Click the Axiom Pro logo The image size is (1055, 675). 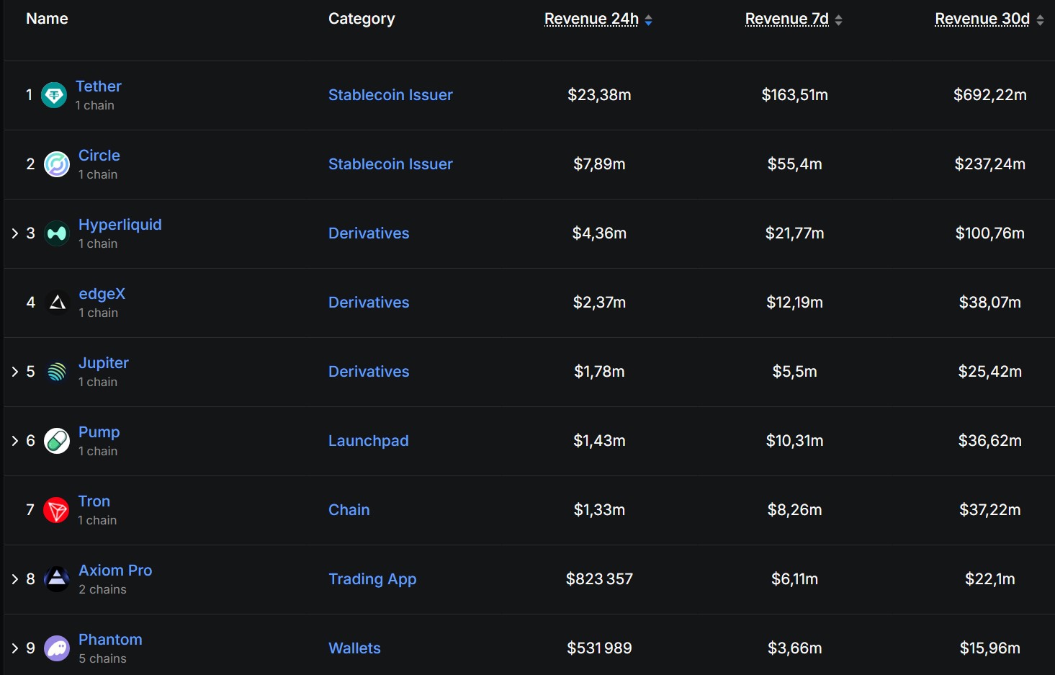(56, 578)
